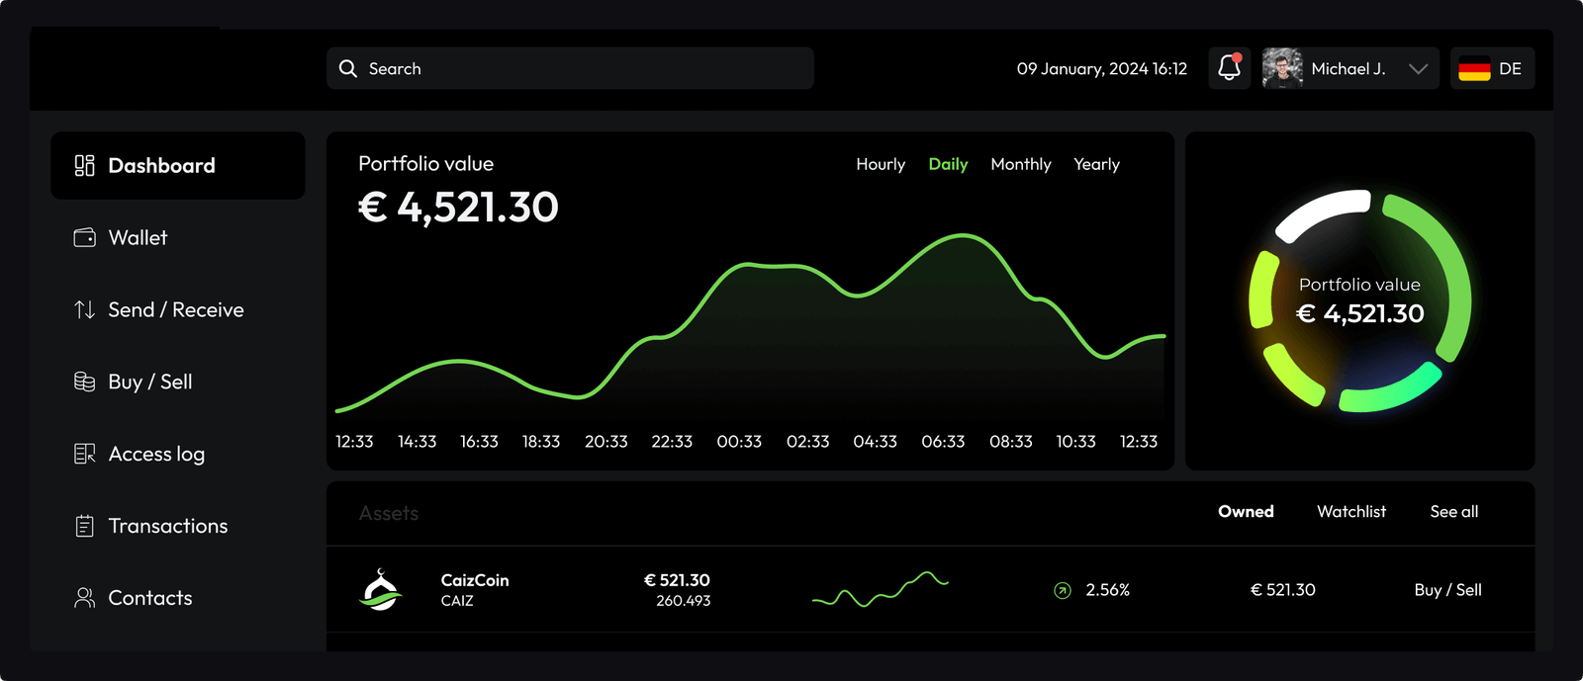Open the DE language selector
The width and height of the screenshot is (1583, 681).
point(1492,68)
